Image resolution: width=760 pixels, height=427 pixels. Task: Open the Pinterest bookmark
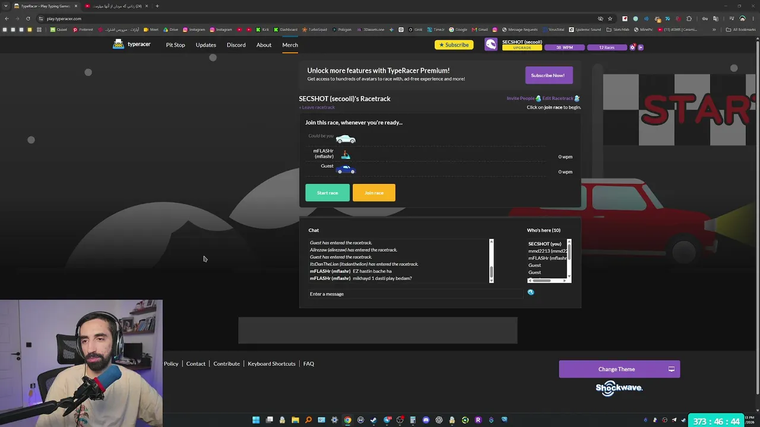(83, 30)
